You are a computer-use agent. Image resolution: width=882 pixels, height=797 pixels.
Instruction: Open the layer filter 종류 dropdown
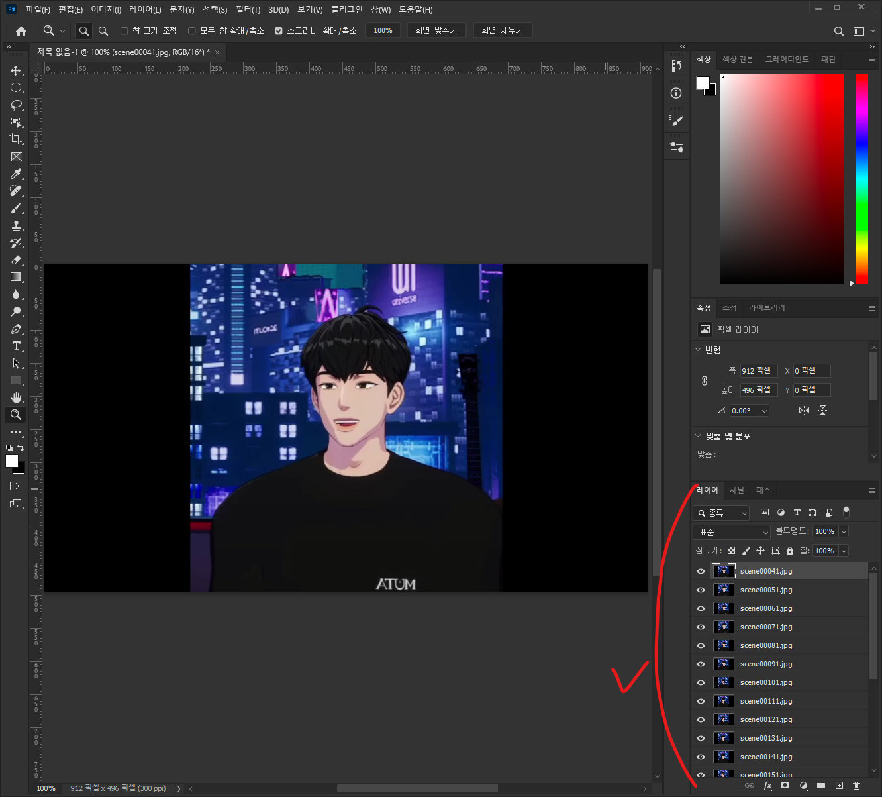(x=721, y=513)
